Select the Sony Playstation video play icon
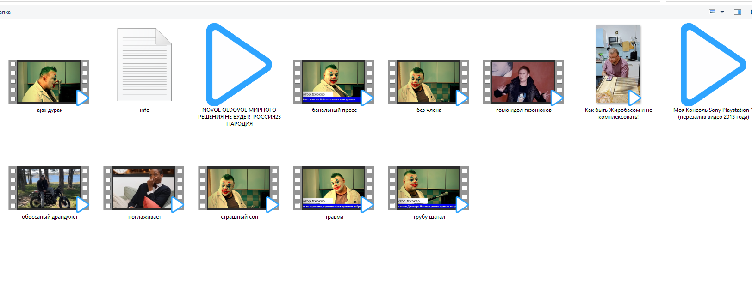Image resolution: width=752 pixels, height=294 pixels. tap(714, 65)
